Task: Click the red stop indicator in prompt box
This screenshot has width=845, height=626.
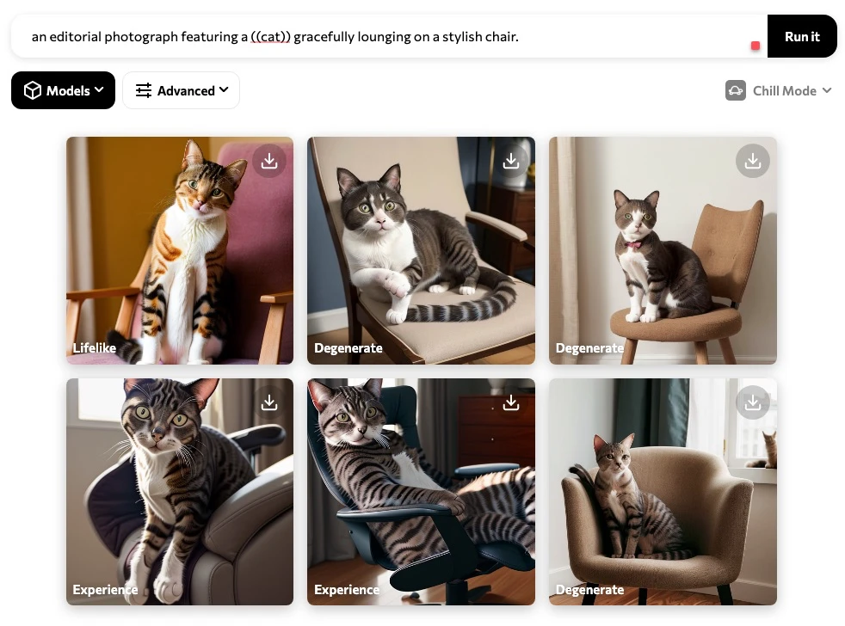Action: (x=756, y=46)
